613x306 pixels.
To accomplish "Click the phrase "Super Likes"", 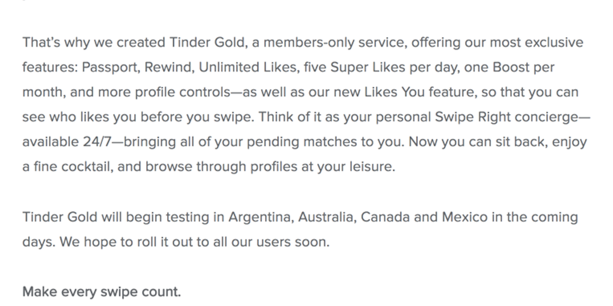I will pos(368,67).
